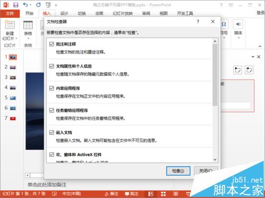This screenshot has width=265, height=198.
Task: Select slide 7 thumbnail
Action: (x=13, y=119)
